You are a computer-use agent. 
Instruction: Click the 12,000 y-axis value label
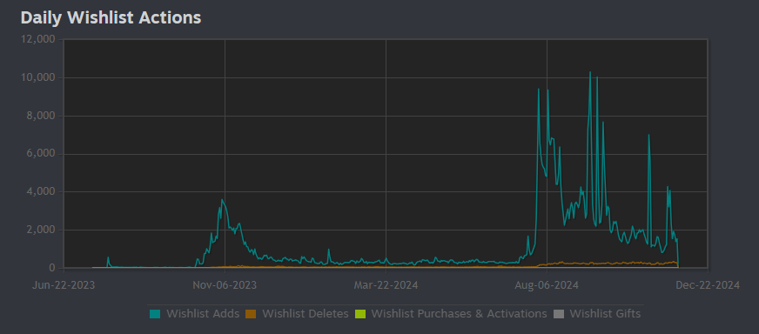coord(38,39)
